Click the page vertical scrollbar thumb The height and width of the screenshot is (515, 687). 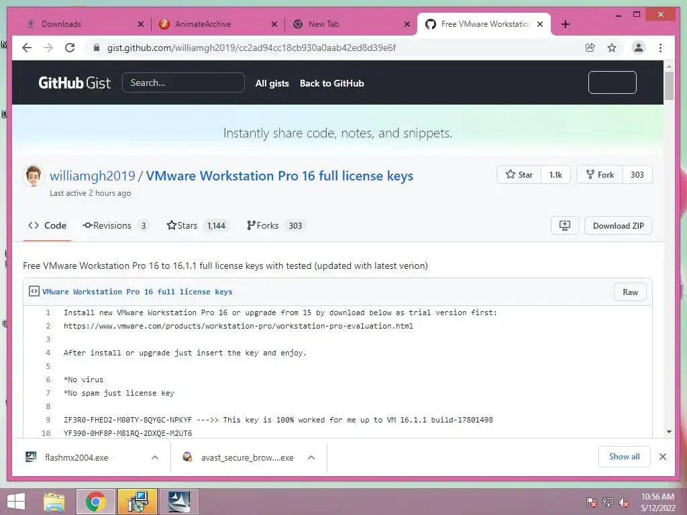(669, 86)
